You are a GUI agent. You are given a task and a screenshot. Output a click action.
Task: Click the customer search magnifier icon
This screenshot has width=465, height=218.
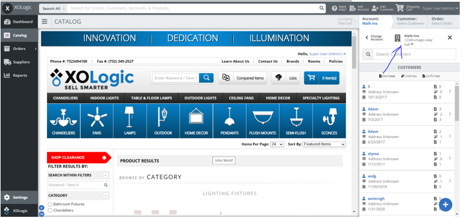(x=368, y=54)
